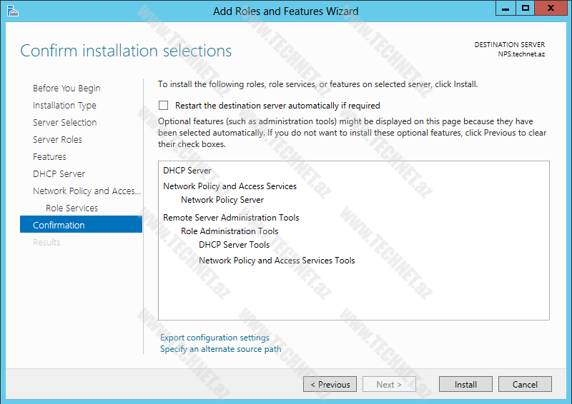Close the Add Roles and Features Wizard

[x=552, y=8]
